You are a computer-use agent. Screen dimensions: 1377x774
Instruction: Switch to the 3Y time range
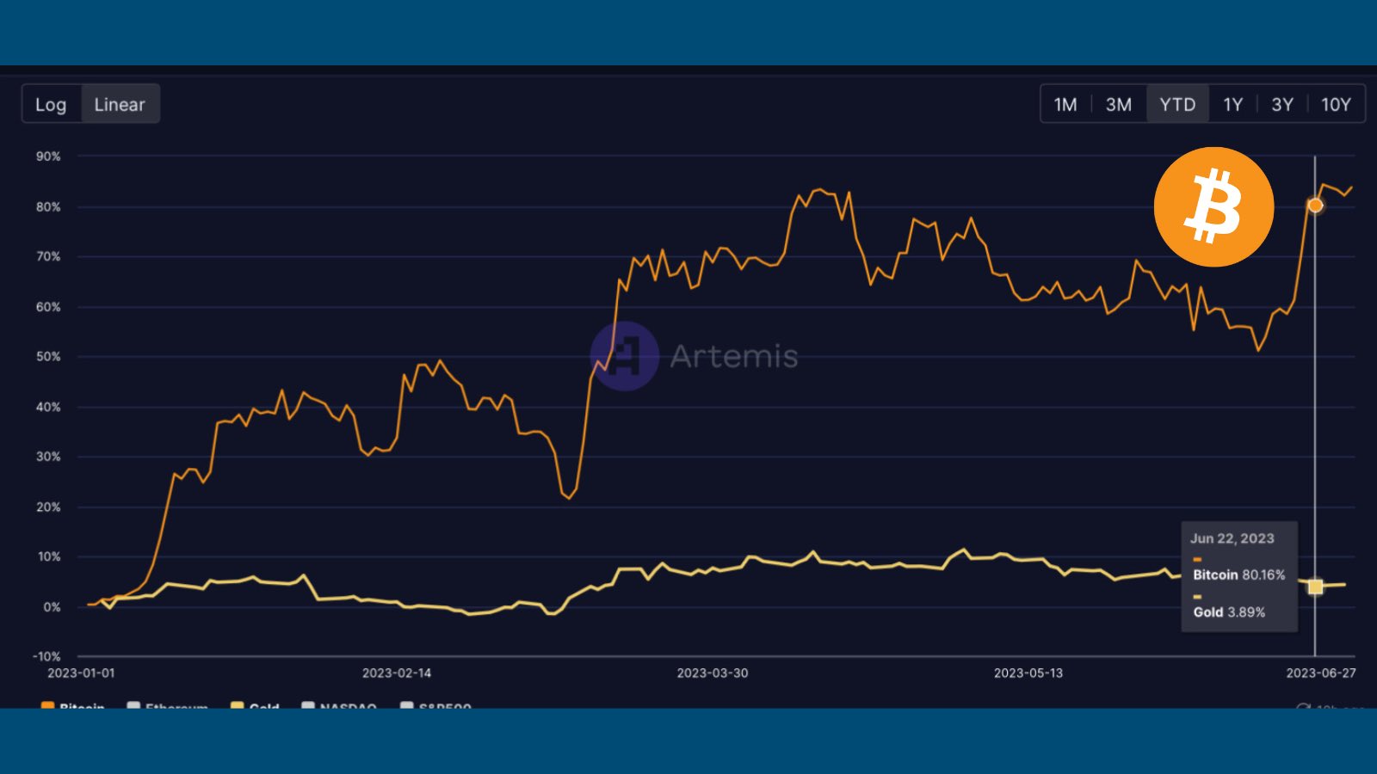(1282, 104)
